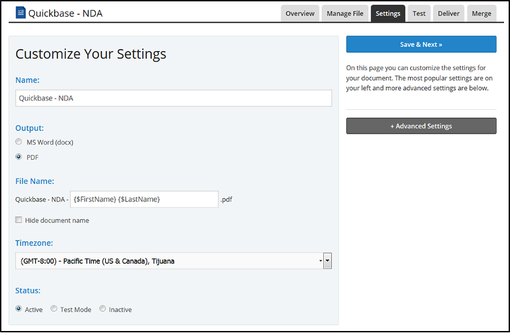Click the Timezone dropdown arrow button

coord(327,261)
